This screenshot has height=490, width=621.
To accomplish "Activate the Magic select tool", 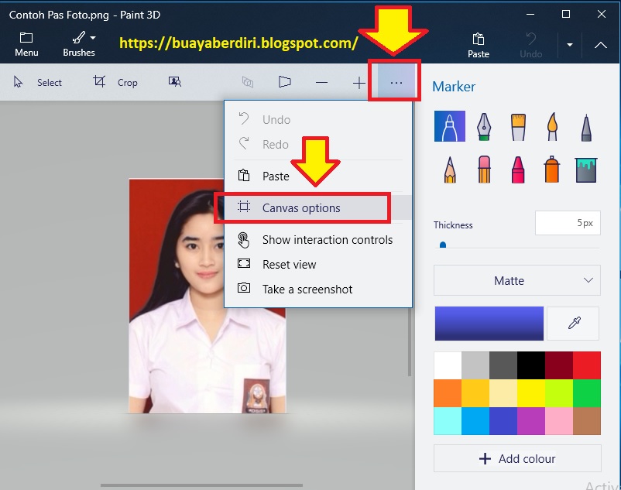I will (174, 81).
